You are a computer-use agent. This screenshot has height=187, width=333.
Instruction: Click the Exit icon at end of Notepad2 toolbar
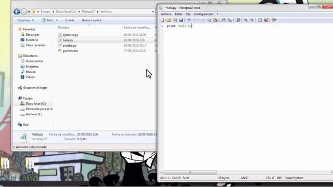pyautogui.click(x=274, y=20)
